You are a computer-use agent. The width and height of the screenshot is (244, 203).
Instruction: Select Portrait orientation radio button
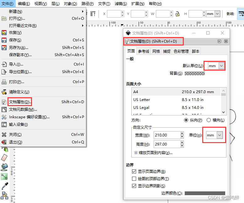(x=186, y=120)
